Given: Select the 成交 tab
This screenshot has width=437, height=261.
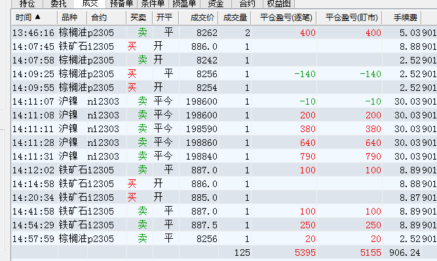Looking at the screenshot, I should click(x=90, y=4).
